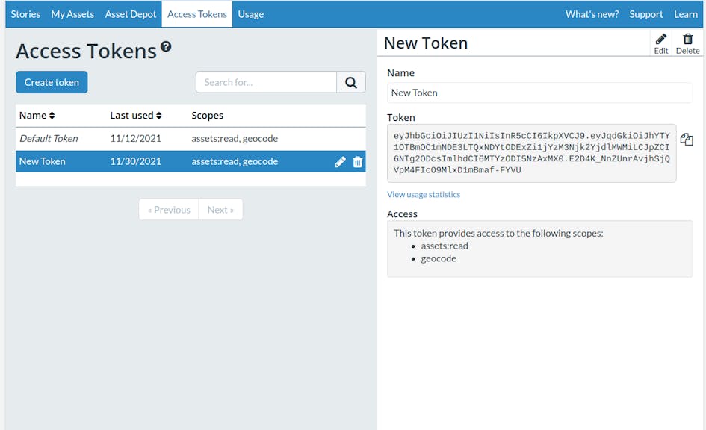Switch to the Stories tab

pos(25,13)
